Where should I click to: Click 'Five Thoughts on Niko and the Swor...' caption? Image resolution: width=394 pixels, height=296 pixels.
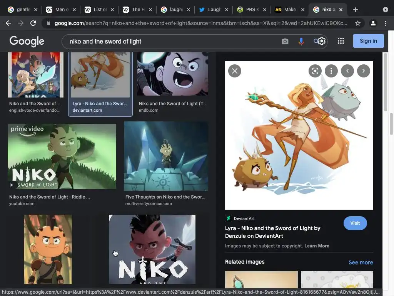tap(165, 197)
